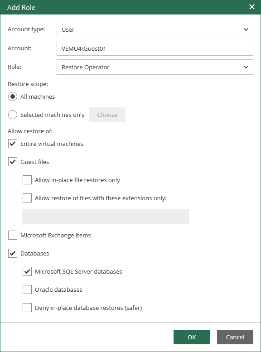The width and height of the screenshot is (261, 352).
Task: Select the Selected machines only option
Action: 13,115
